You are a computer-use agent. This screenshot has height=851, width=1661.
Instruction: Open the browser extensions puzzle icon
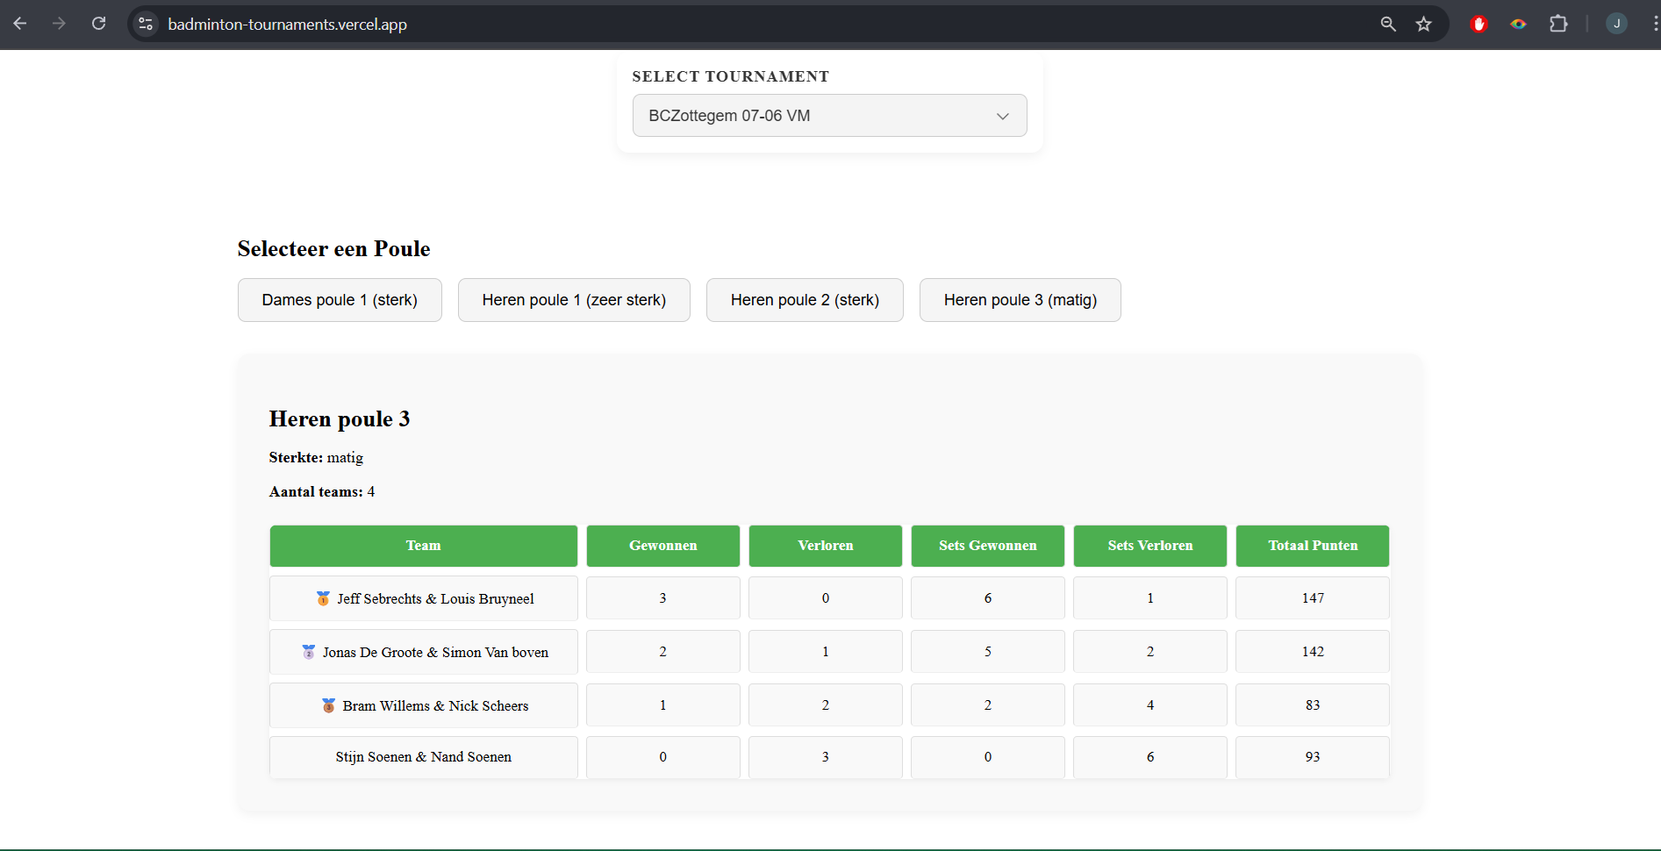1558,24
